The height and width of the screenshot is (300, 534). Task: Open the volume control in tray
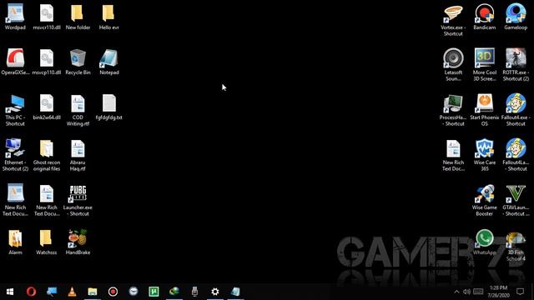pyautogui.click(x=466, y=292)
